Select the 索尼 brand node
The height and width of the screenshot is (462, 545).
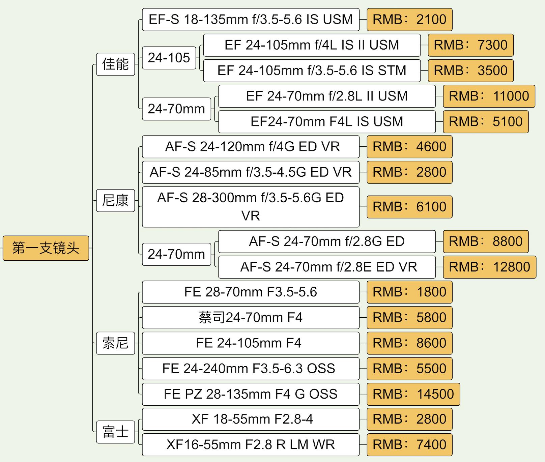tap(116, 343)
